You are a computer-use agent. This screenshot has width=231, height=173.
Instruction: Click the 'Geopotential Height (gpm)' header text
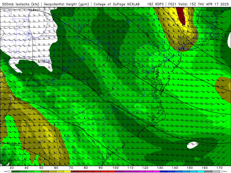[66, 4]
